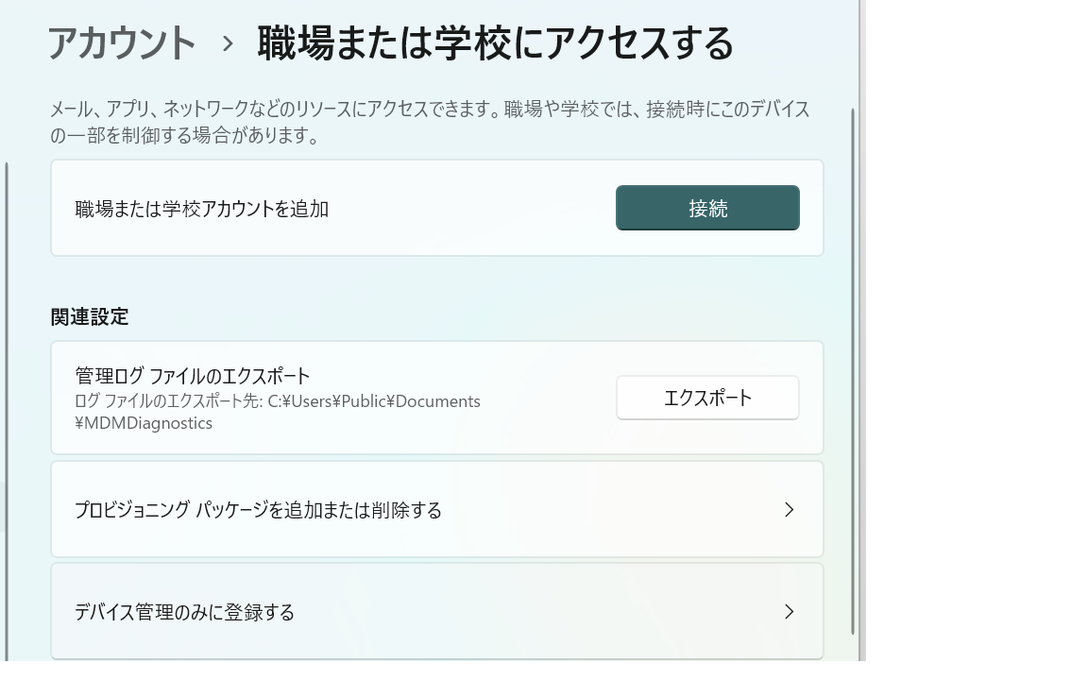The height and width of the screenshot is (680, 1088).
Task: Select the デバイス管理のみに登録する label text
Action: click(185, 612)
